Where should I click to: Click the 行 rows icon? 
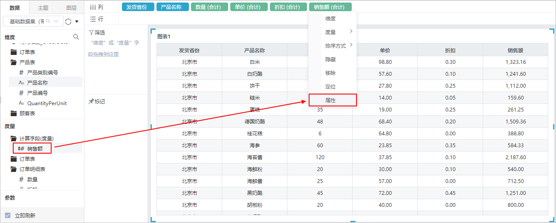tap(93, 19)
